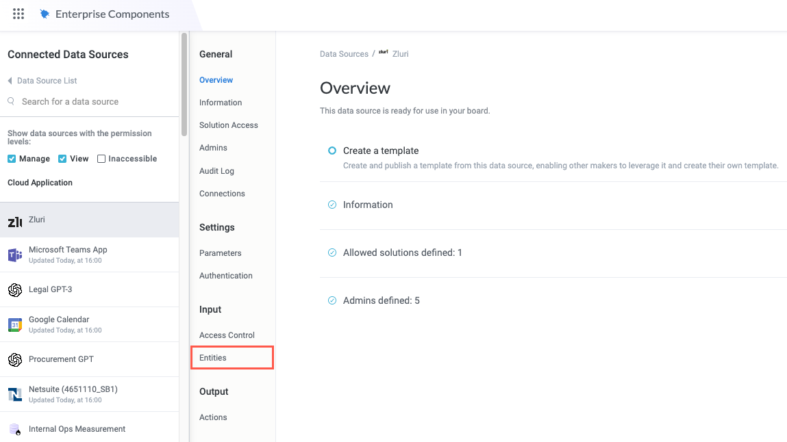The height and width of the screenshot is (442, 787).
Task: Click the Procurement GPT icon
Action: [14, 360]
